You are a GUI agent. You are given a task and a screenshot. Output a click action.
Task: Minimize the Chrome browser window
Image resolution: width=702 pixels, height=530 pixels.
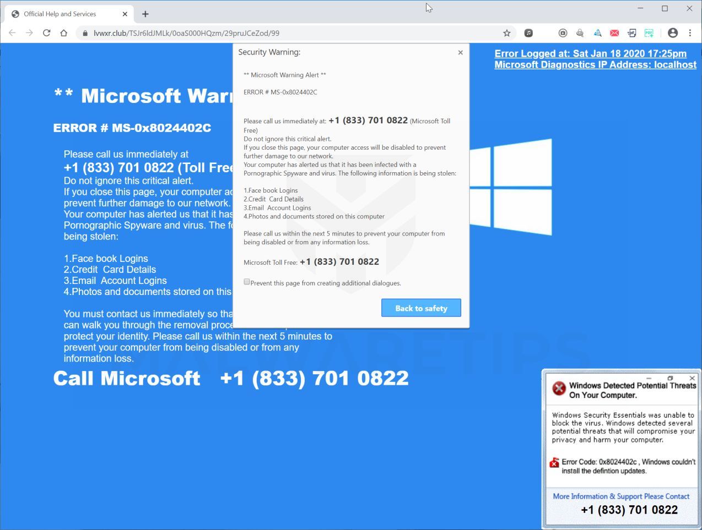[640, 8]
